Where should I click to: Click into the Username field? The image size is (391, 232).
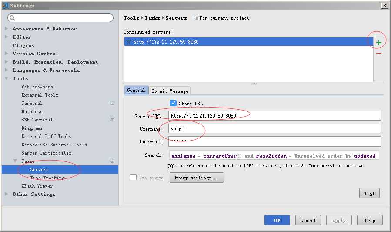274,128
